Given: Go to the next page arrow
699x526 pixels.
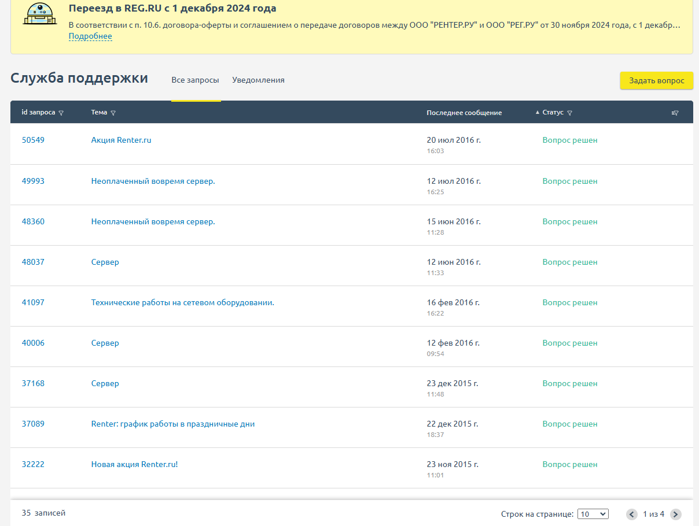Looking at the screenshot, I should click(x=675, y=514).
